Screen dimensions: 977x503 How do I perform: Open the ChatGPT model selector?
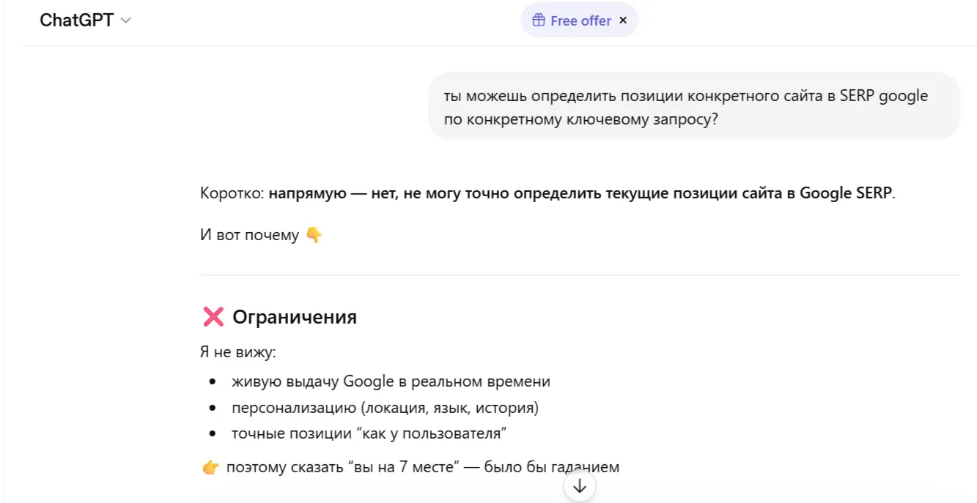tap(85, 21)
